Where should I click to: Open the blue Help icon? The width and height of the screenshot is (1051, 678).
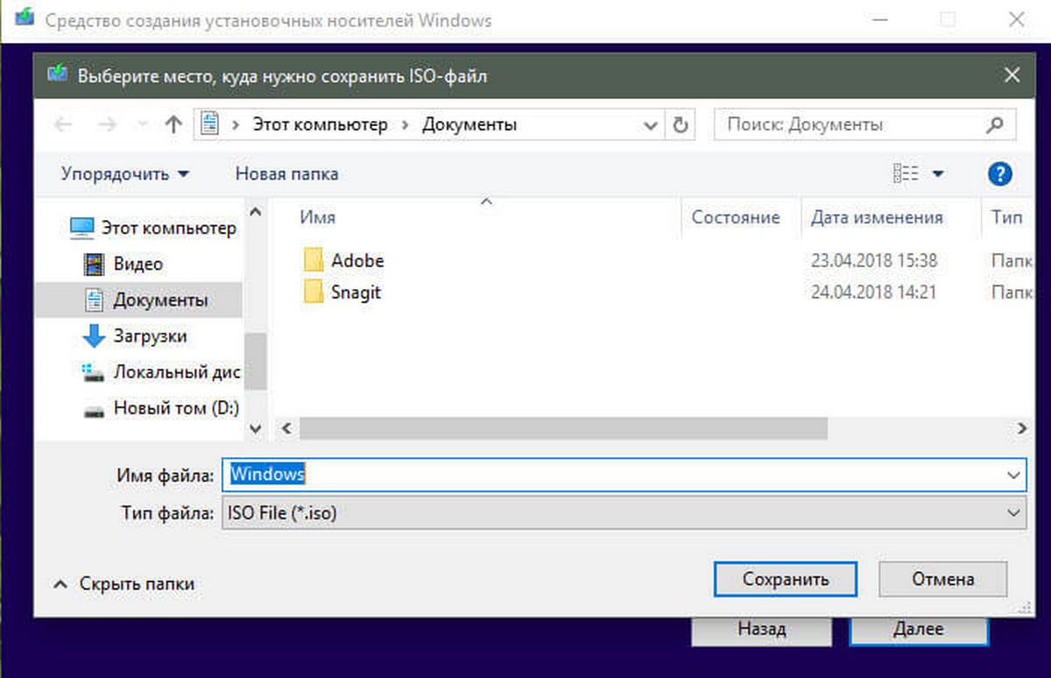pyautogui.click(x=1000, y=173)
